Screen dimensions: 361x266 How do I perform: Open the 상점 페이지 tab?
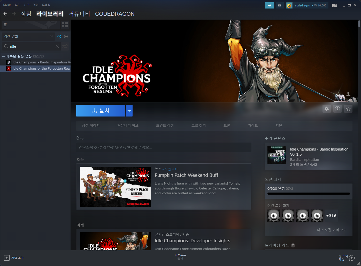[91, 126]
